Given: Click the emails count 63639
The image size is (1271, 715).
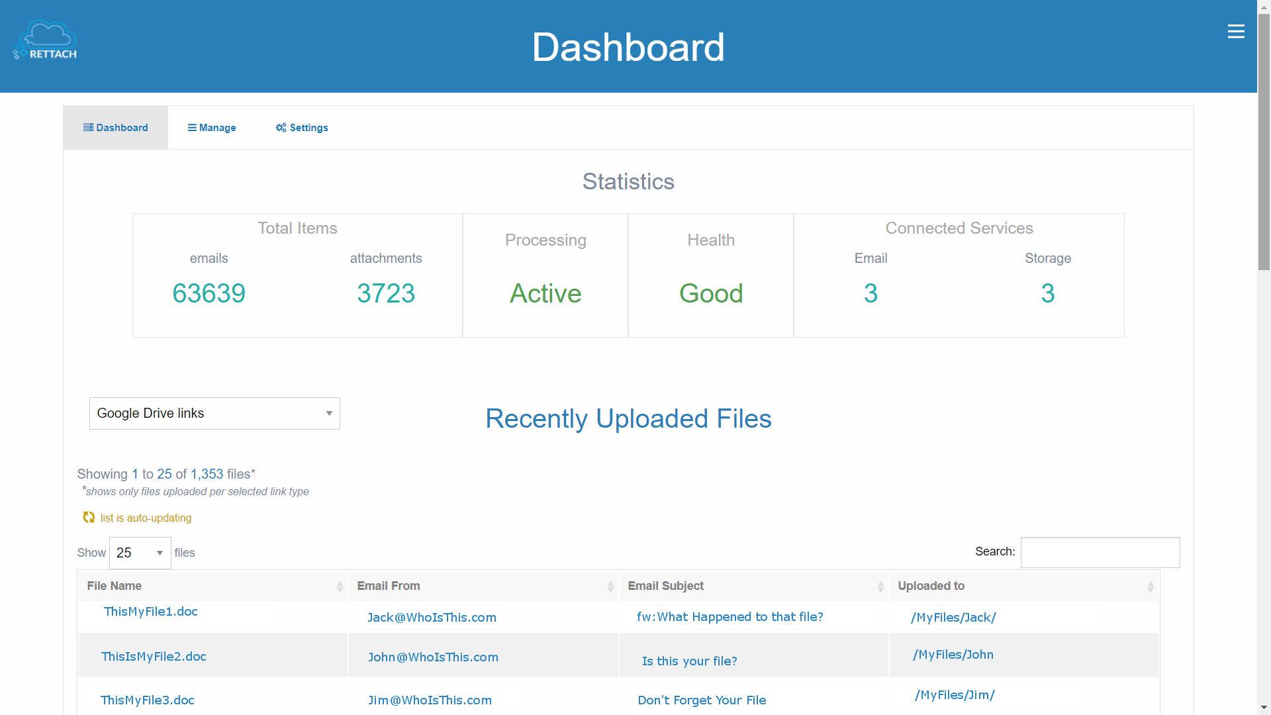Looking at the screenshot, I should tap(209, 293).
